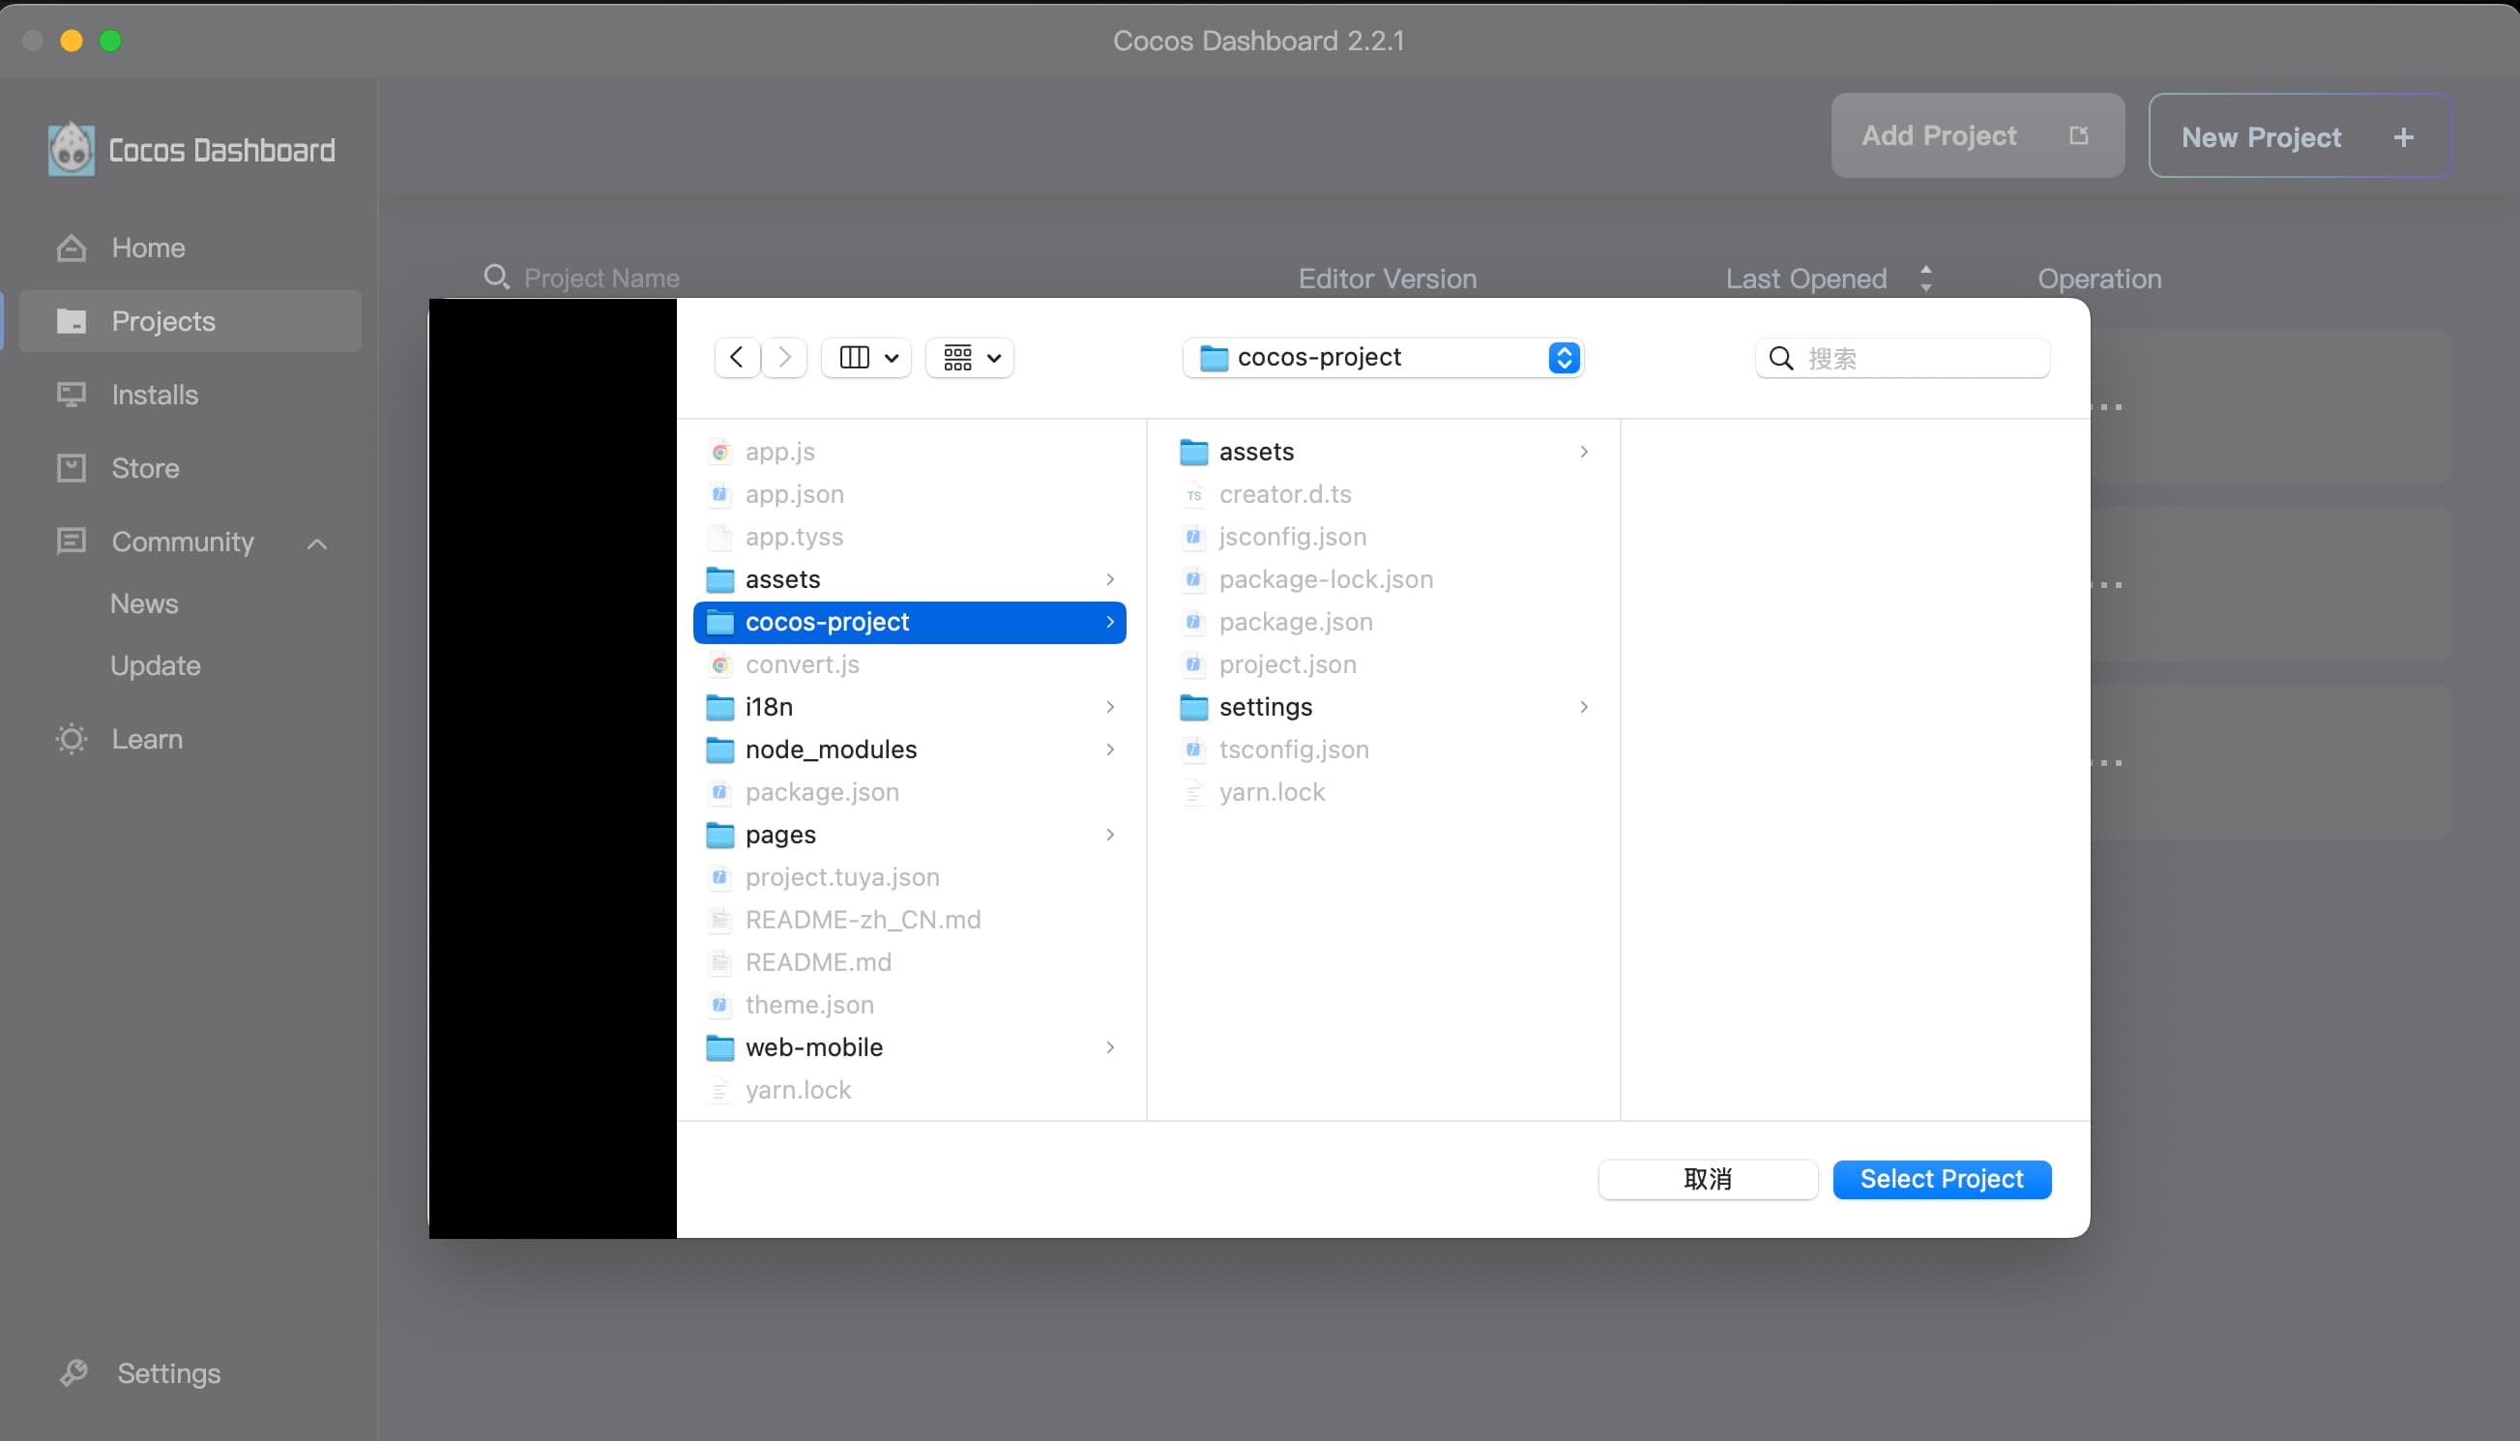Click the web-mobile folder icon
Viewport: 2520px width, 1441px height.
tap(720, 1047)
